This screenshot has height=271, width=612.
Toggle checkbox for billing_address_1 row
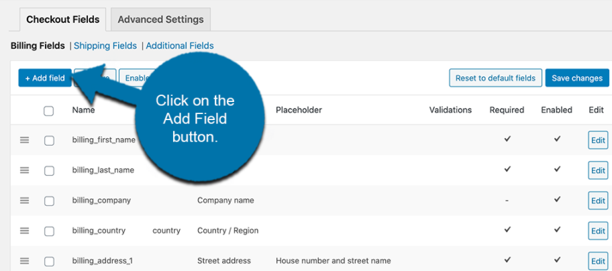tap(49, 261)
